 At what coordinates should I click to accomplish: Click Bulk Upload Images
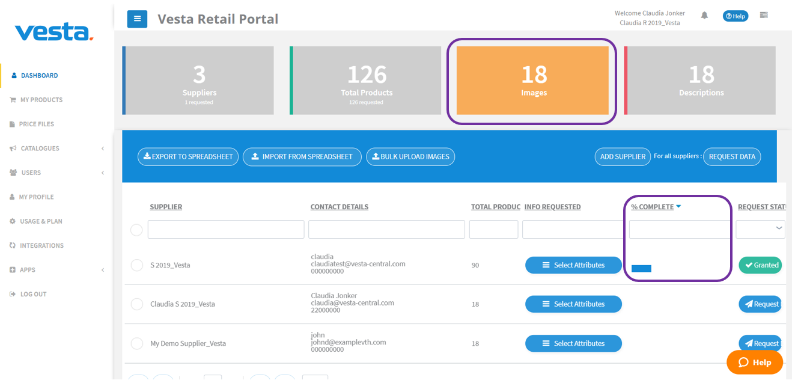pyautogui.click(x=410, y=156)
